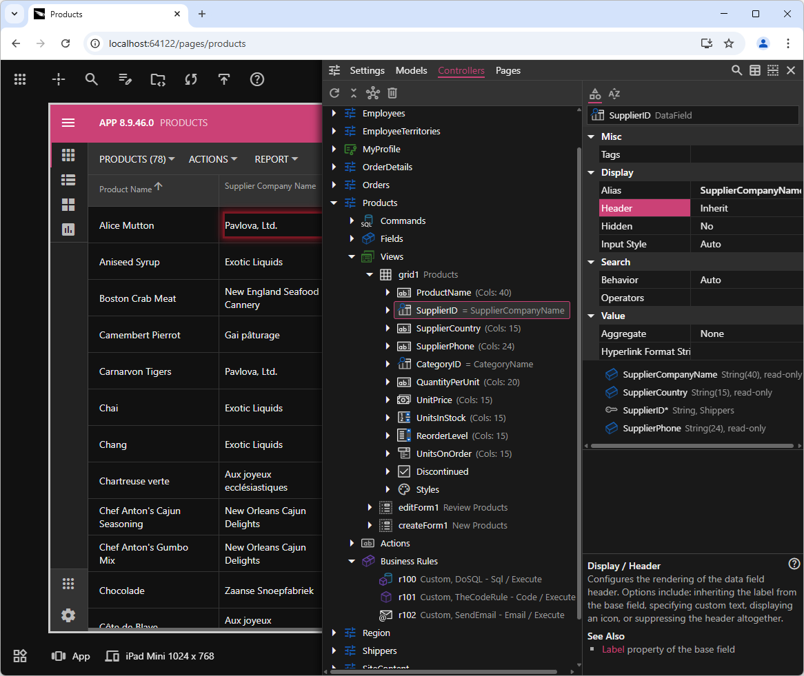Switch to alphabetical property sorting
This screenshot has height=676, width=804.
614,94
